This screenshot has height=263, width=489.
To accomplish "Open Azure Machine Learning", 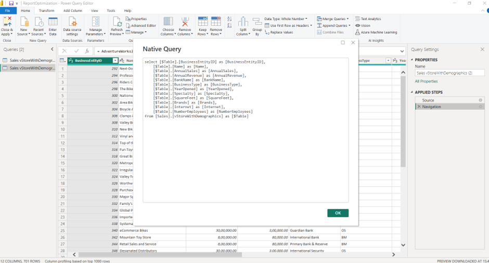I will (x=376, y=32).
